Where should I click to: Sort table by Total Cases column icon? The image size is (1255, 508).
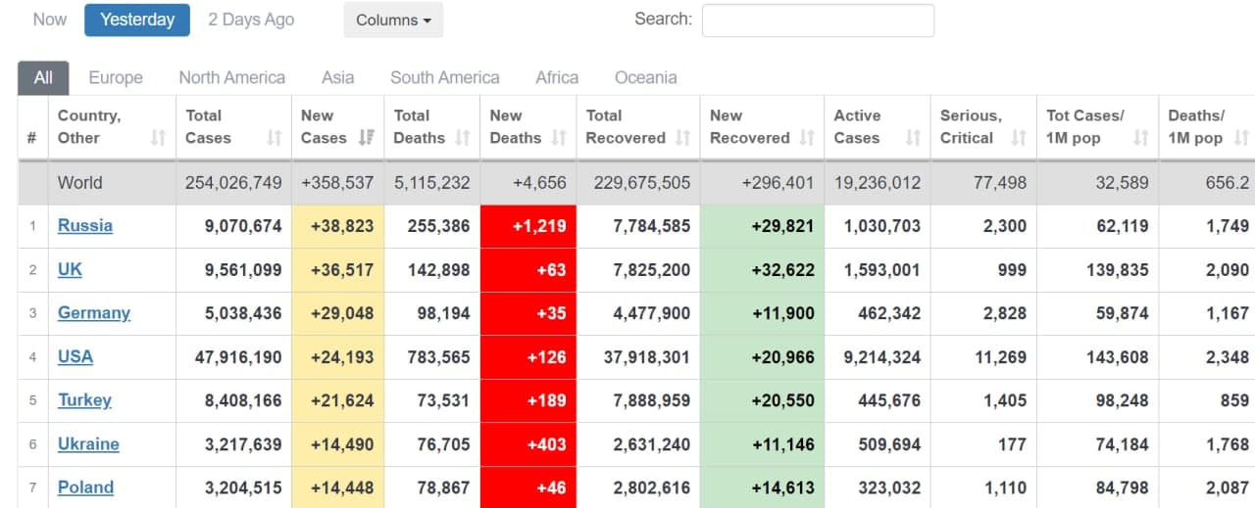(x=274, y=138)
